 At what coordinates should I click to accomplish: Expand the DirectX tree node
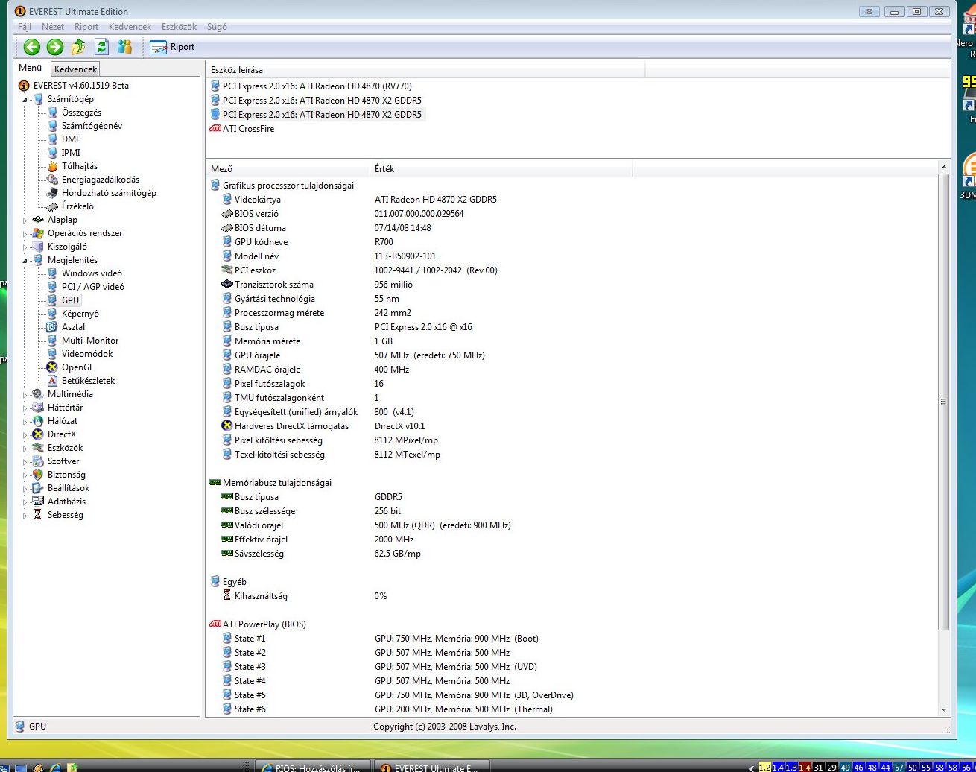[25, 434]
